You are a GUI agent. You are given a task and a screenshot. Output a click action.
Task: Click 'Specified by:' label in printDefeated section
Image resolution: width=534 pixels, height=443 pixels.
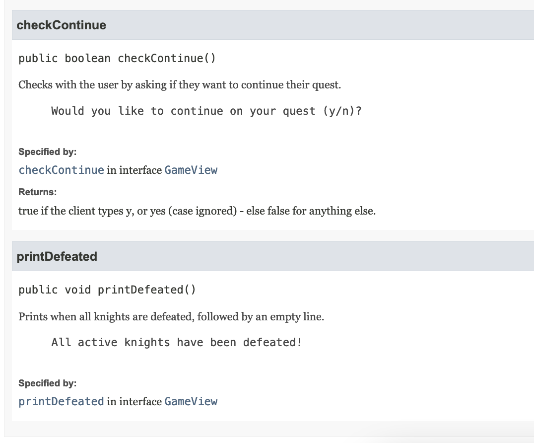(47, 383)
